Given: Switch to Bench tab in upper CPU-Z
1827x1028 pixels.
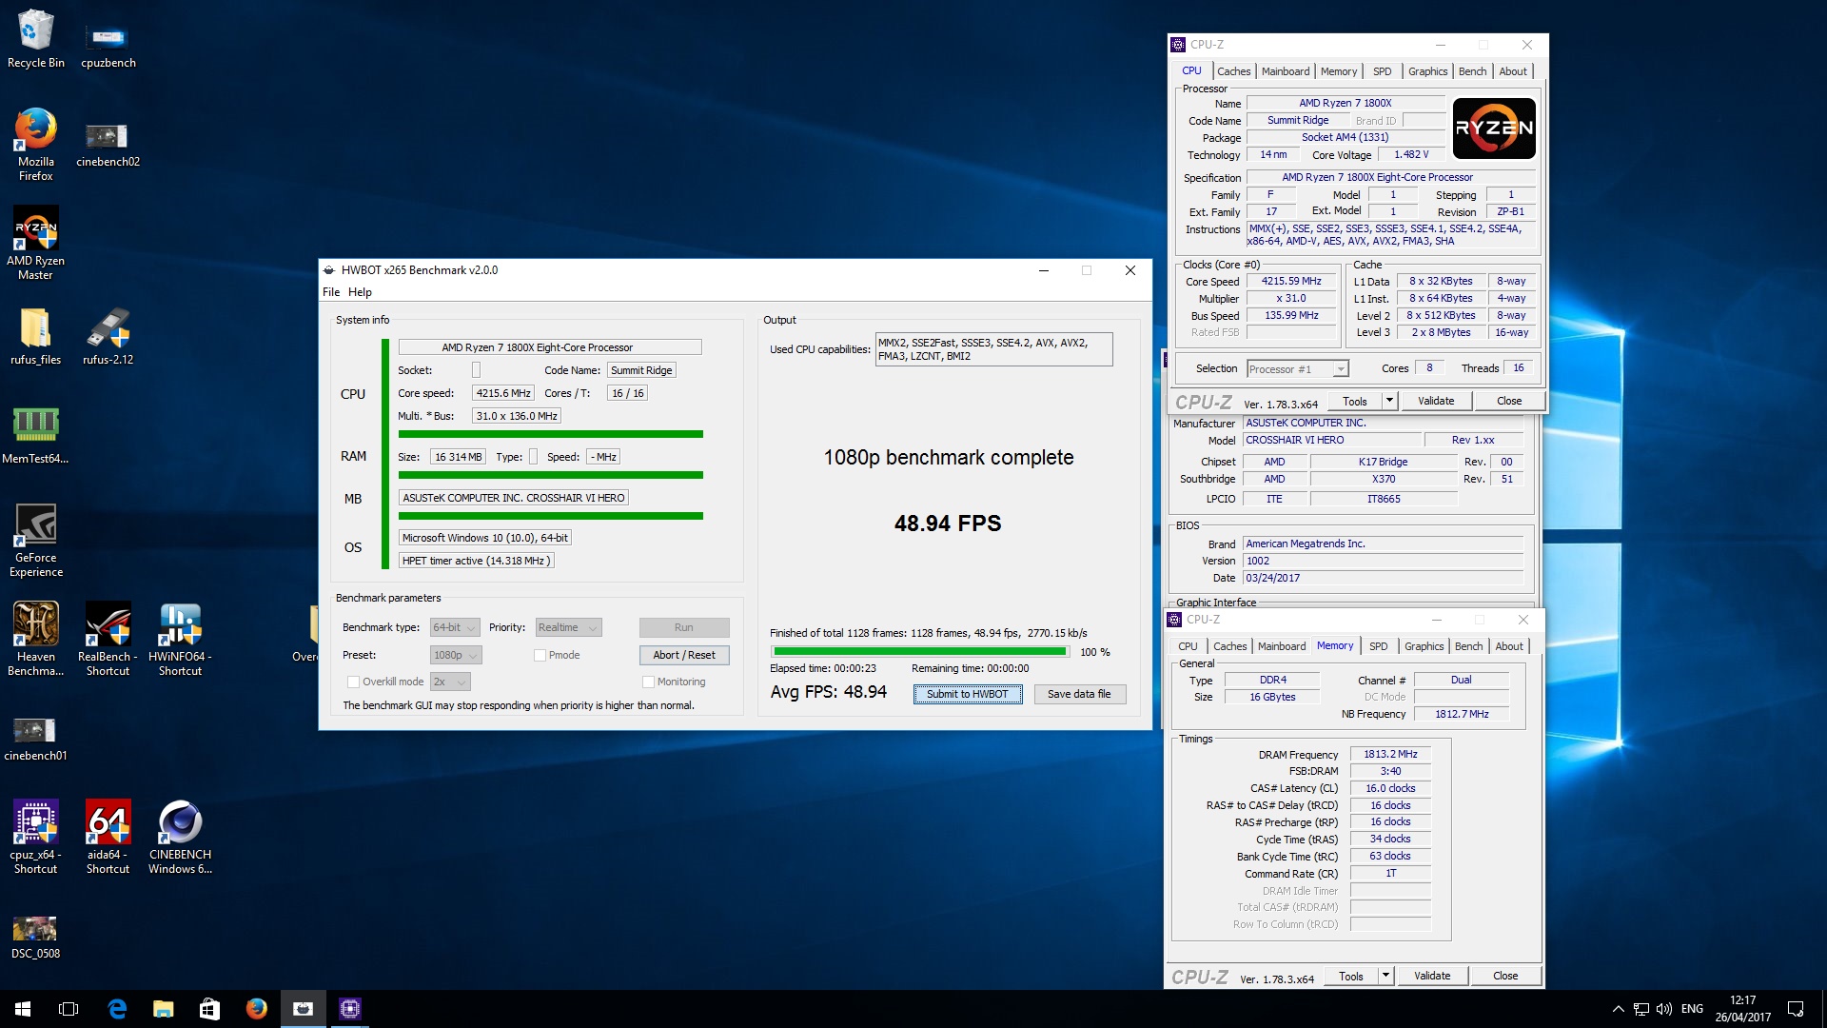Looking at the screenshot, I should (1472, 71).
